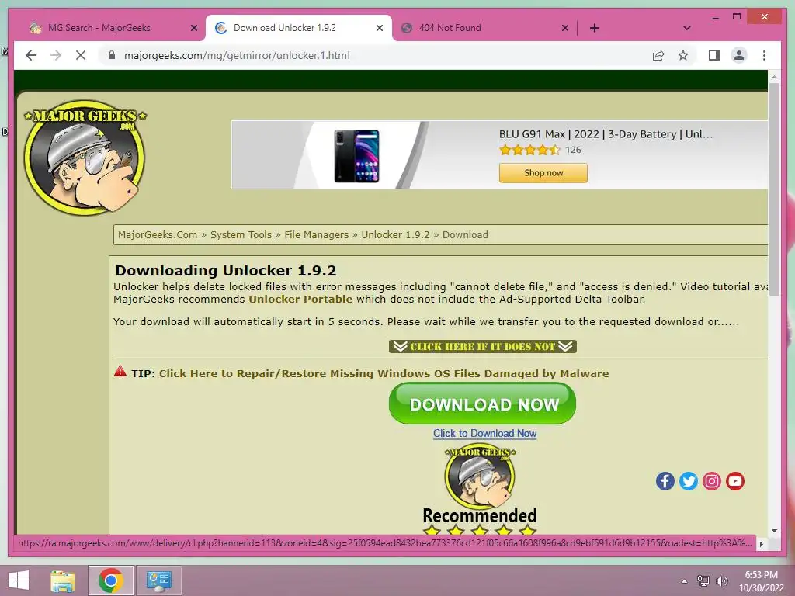
Task: Open the MajorGeeks Twitter page
Action: pyautogui.click(x=688, y=481)
